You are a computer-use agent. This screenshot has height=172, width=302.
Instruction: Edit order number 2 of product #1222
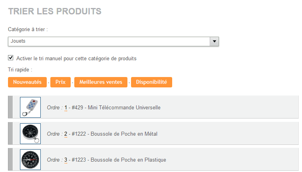(x=66, y=134)
